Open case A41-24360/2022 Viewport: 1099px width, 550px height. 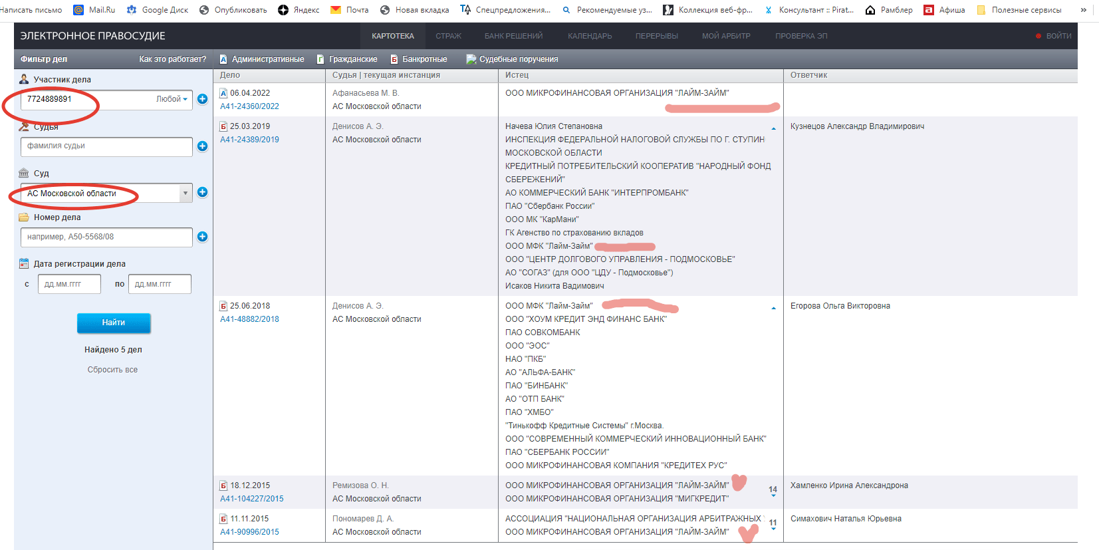(249, 106)
